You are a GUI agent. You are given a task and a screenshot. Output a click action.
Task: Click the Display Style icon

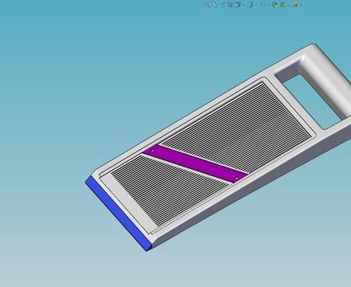(250, 5)
